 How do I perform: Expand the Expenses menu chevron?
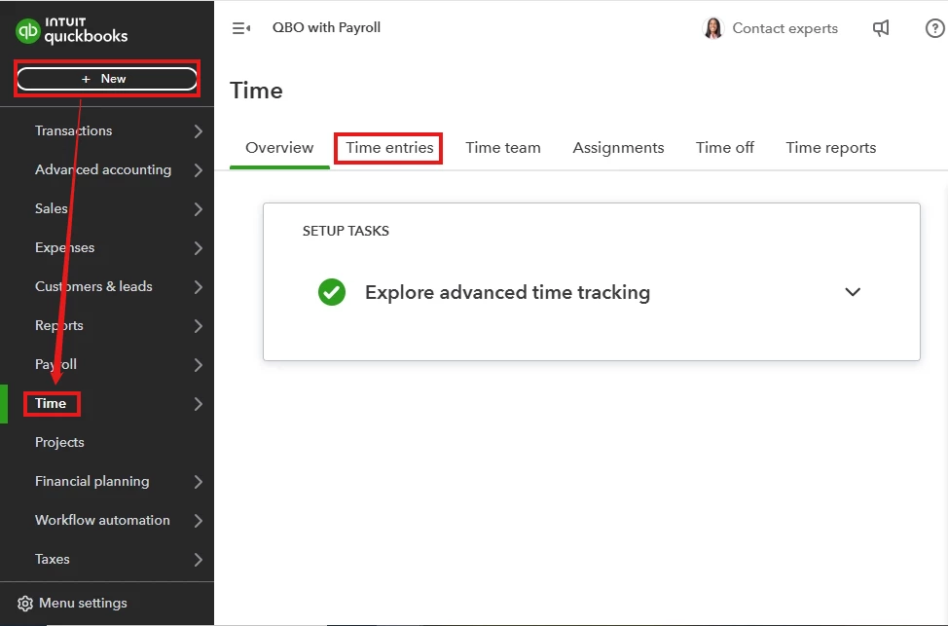[x=199, y=248]
